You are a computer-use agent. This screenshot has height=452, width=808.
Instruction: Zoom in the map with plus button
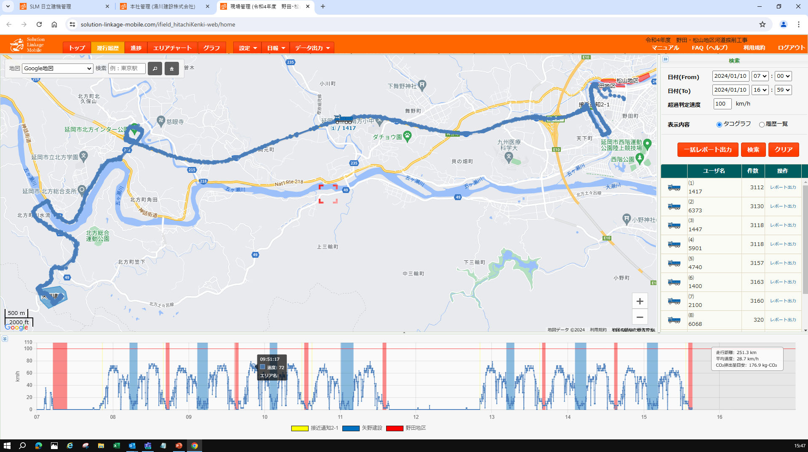[640, 301]
